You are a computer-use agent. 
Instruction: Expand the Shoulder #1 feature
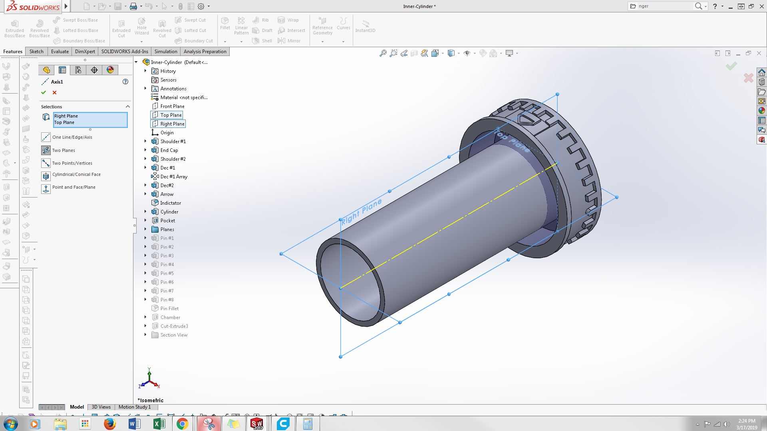click(x=145, y=142)
